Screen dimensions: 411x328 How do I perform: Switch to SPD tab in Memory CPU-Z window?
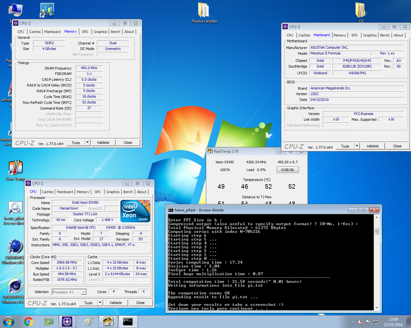(85, 32)
